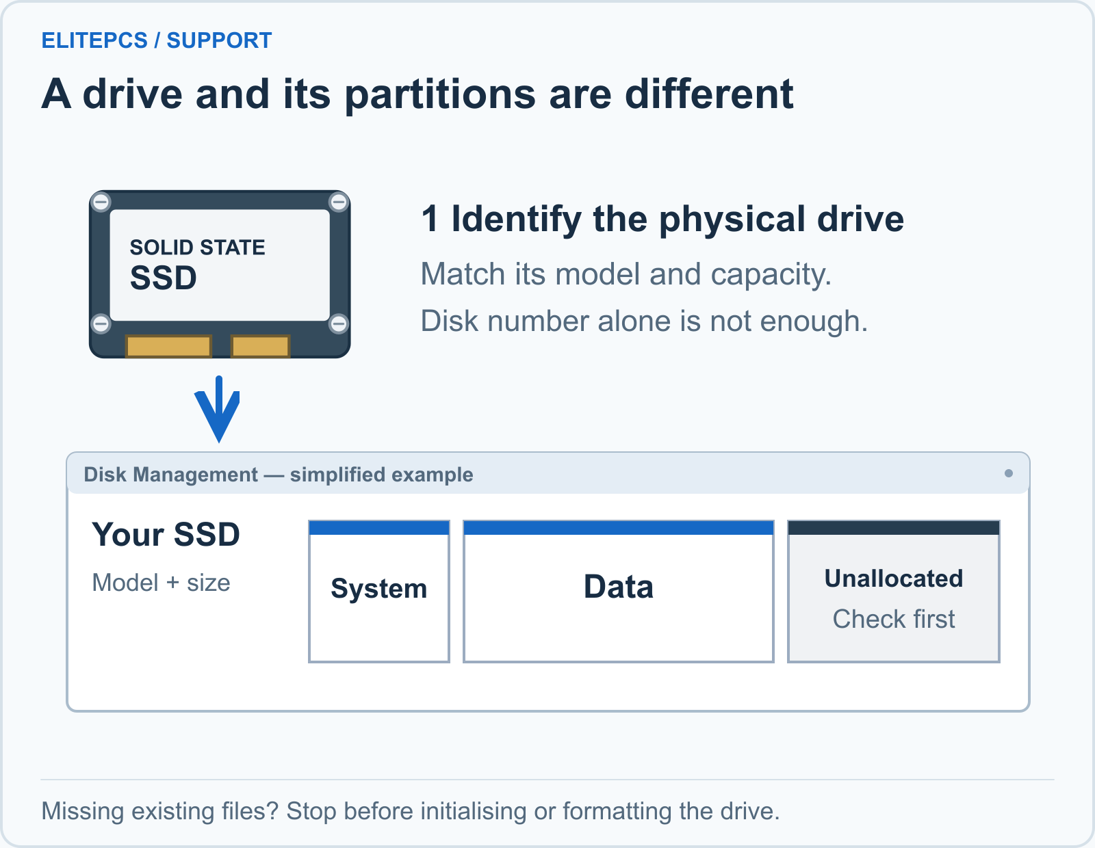Click the page title about drive partitions
Image resolution: width=1095 pixels, height=848 pixels.
pyautogui.click(x=417, y=93)
